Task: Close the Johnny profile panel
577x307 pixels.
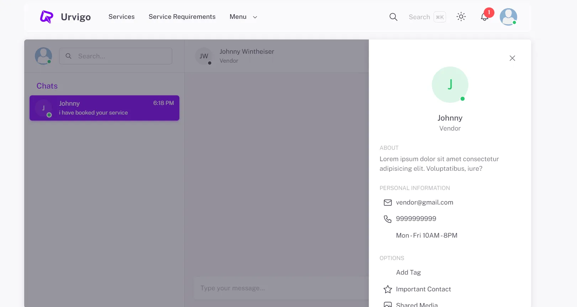Action: [x=512, y=58]
